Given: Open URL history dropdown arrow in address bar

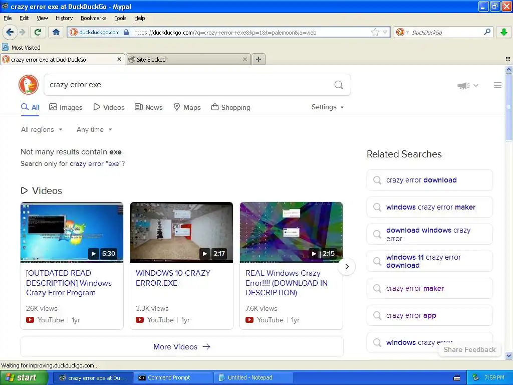Looking at the screenshot, I should tap(385, 32).
